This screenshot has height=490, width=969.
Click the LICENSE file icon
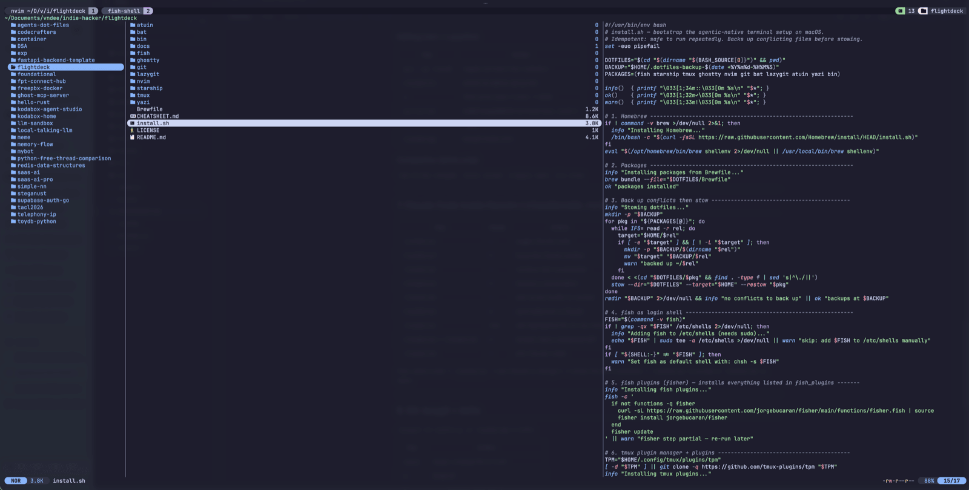pos(133,131)
